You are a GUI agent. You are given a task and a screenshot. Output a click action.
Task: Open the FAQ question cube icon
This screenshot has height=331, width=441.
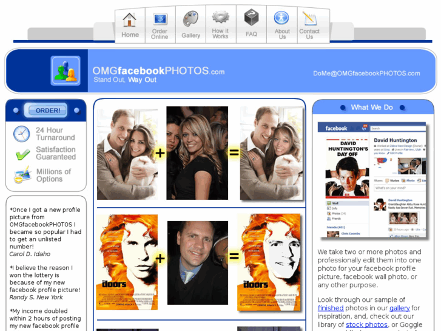click(x=251, y=17)
